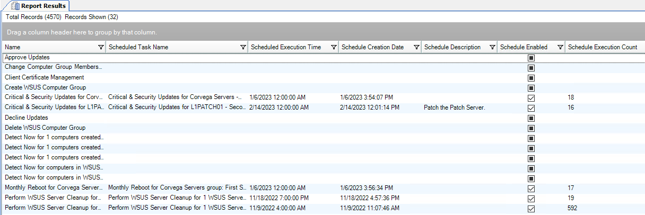Image resolution: width=645 pixels, height=215 pixels.
Task: Click the filter icon in Name column
Action: pos(101,47)
